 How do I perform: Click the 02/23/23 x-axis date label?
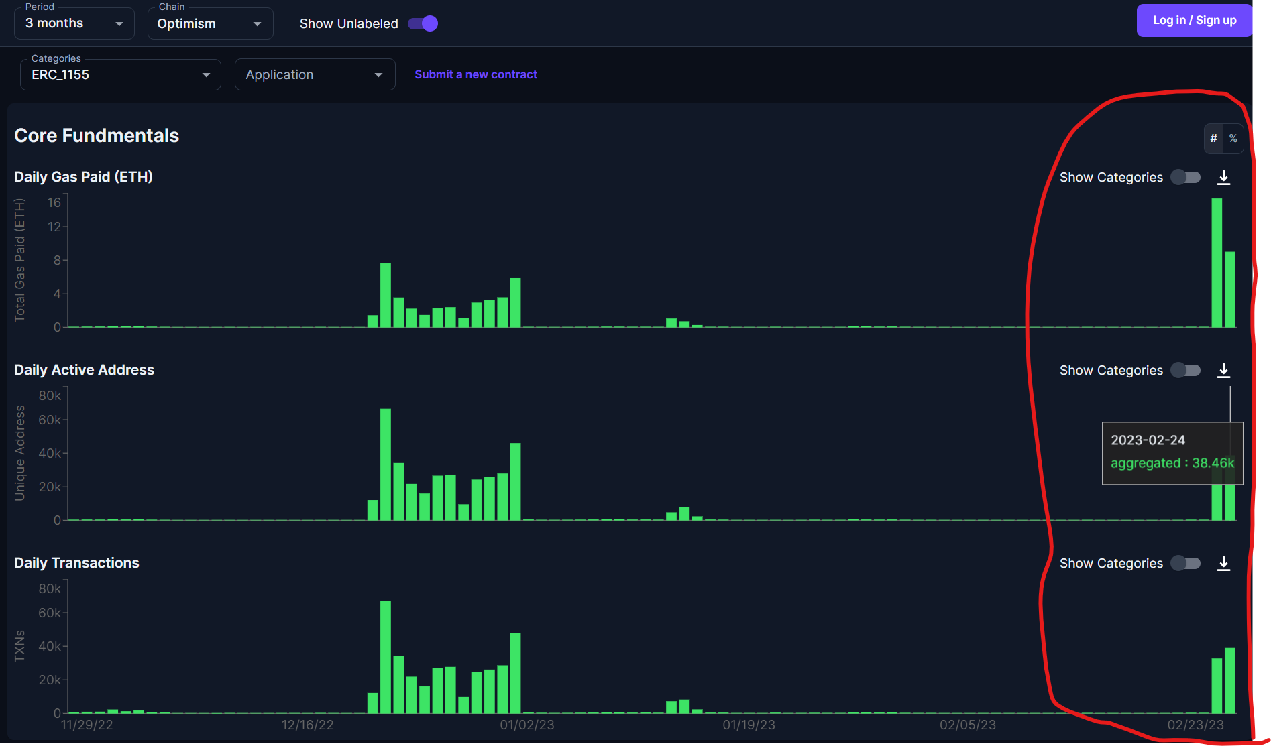pyautogui.click(x=1195, y=725)
